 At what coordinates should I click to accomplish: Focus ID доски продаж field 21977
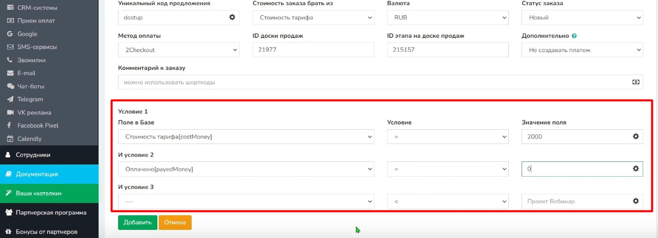click(314, 50)
